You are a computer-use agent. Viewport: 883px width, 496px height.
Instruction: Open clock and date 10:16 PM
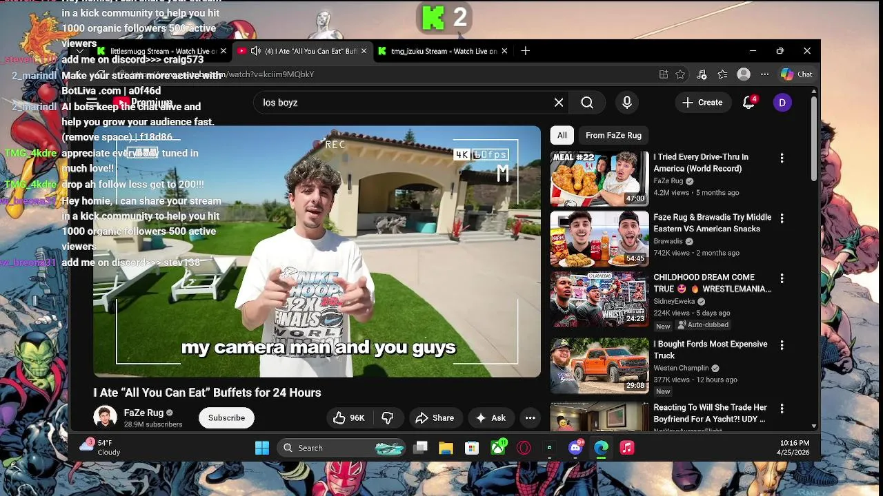point(795,448)
